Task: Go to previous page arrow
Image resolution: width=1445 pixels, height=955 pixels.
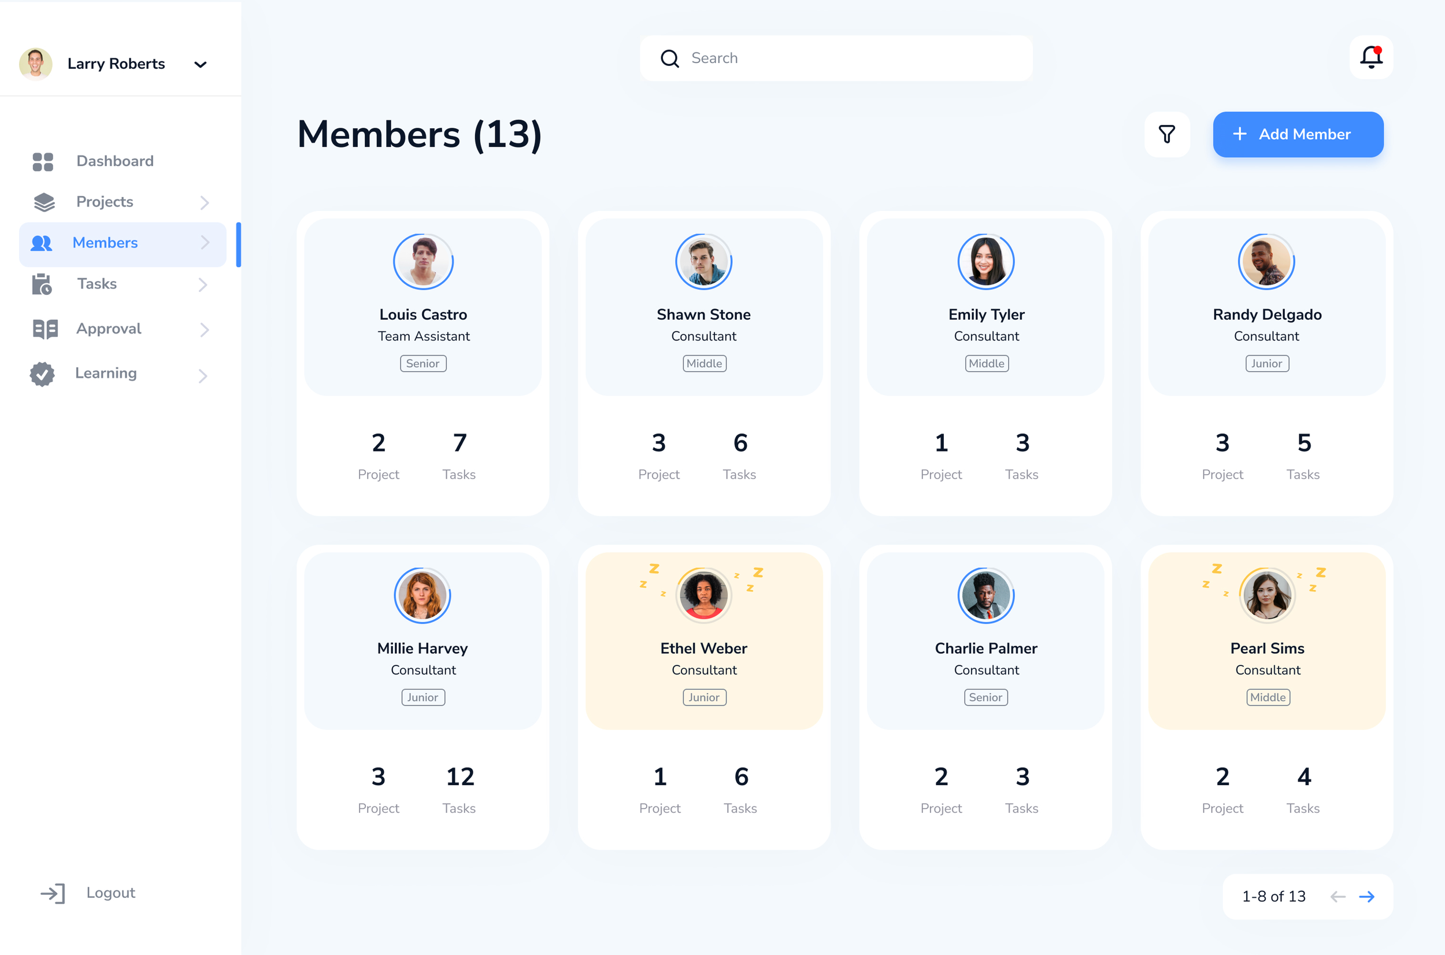Action: pyautogui.click(x=1337, y=897)
